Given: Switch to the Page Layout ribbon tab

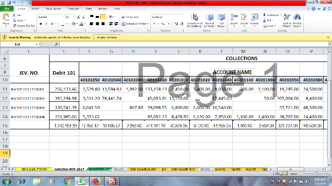Looking at the screenshot, I should point(53,9).
